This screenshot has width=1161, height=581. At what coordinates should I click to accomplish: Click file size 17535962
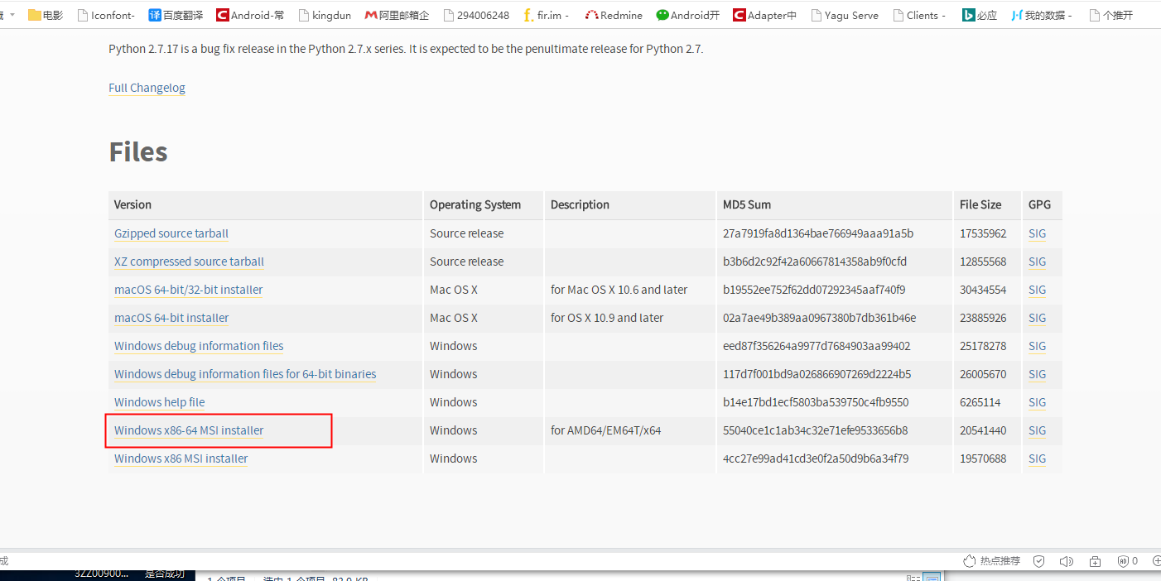983,233
